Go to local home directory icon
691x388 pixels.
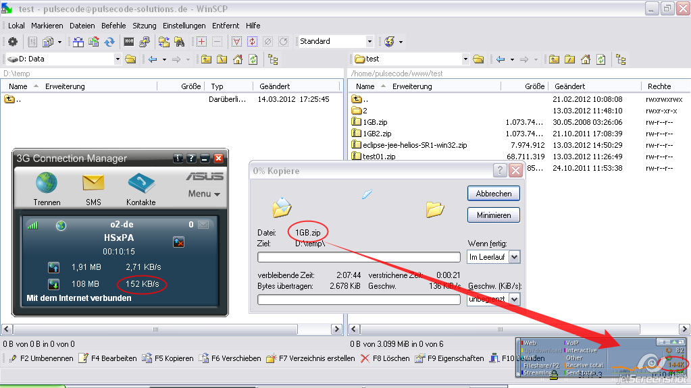coord(238,59)
